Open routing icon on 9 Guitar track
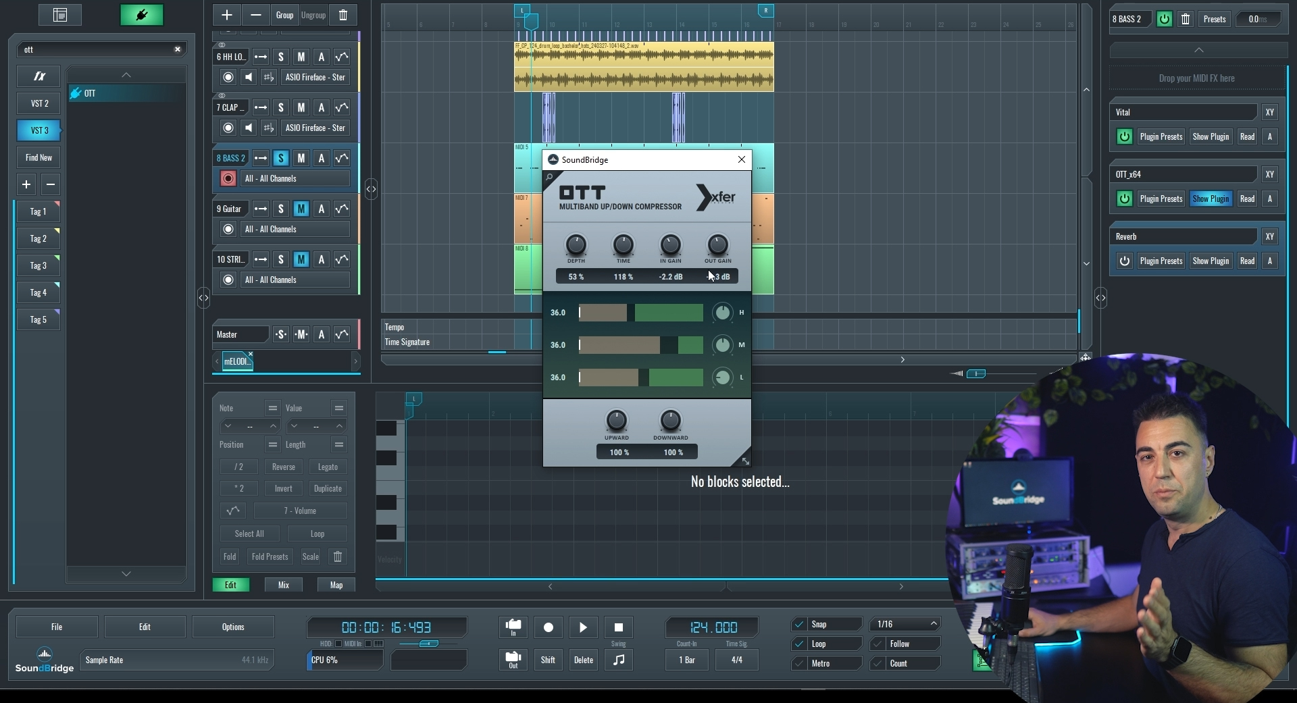Viewport: 1297px width, 703px height. (261, 209)
